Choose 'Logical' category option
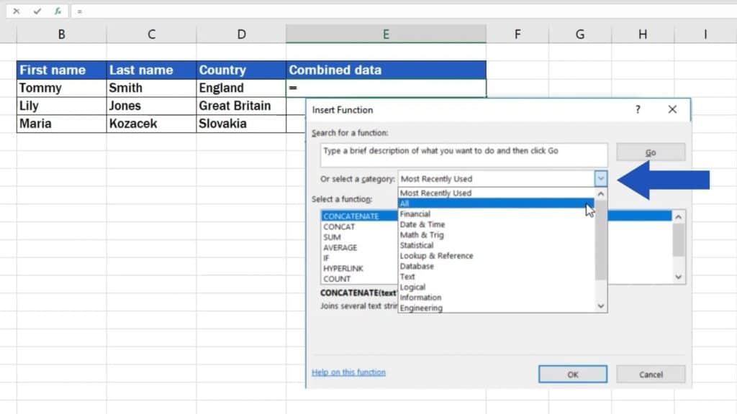The width and height of the screenshot is (737, 414). click(496, 287)
